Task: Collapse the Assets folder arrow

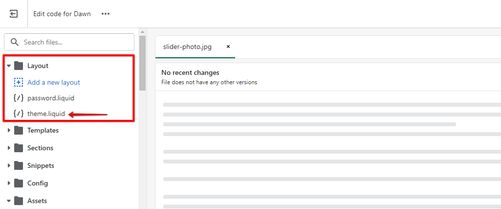Action: pos(9,201)
